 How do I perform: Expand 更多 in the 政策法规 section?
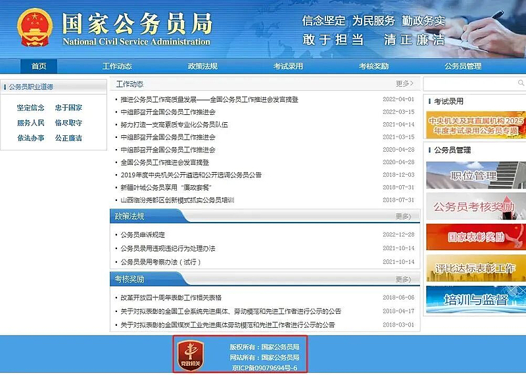click(x=404, y=216)
